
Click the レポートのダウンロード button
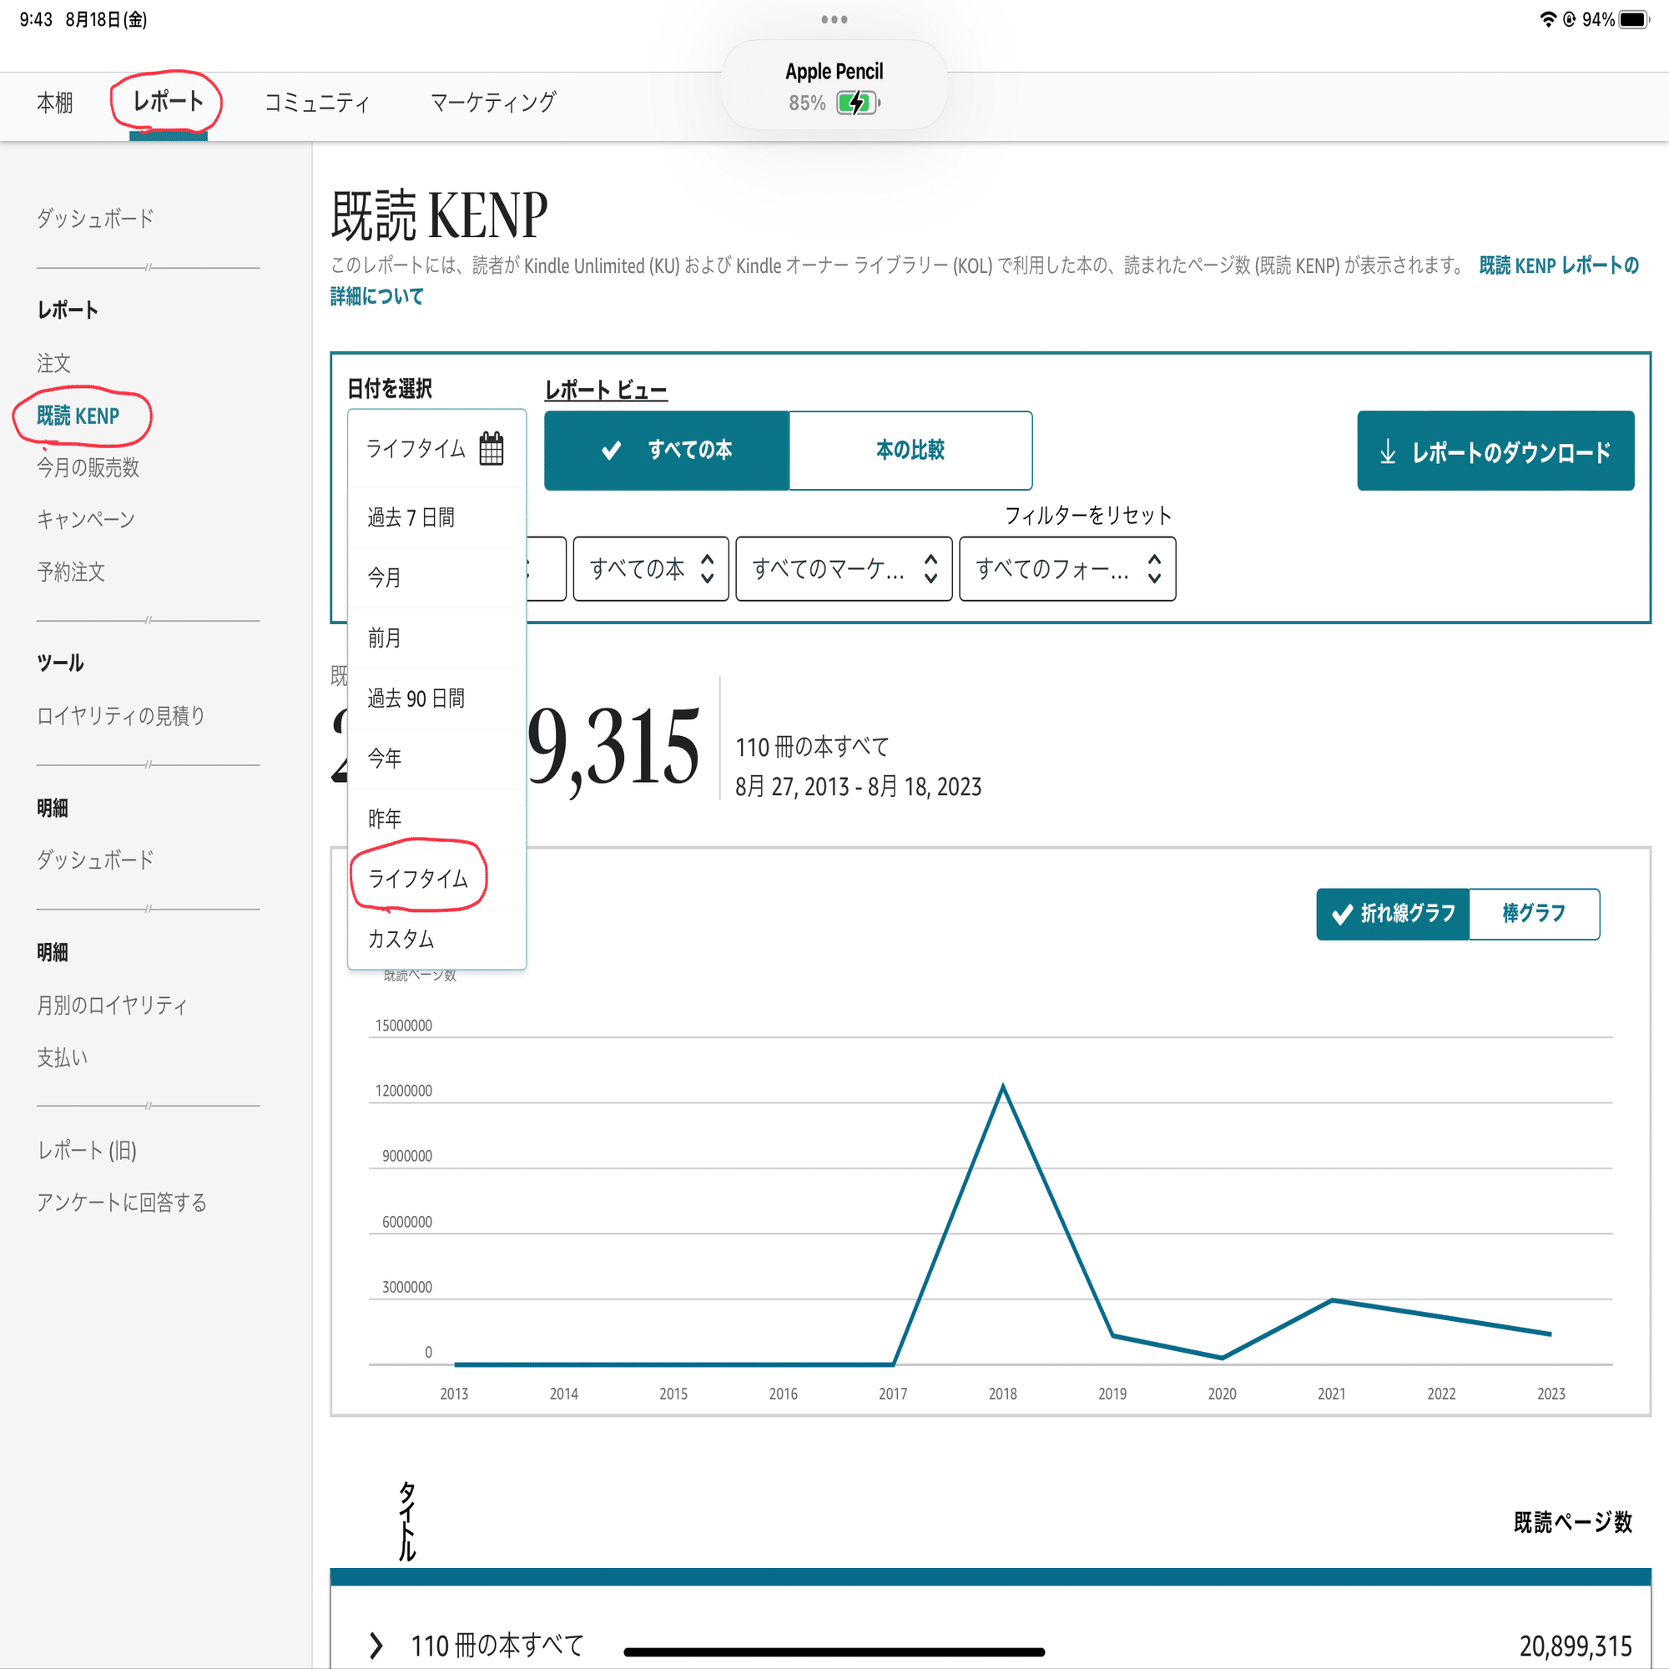[x=1495, y=450]
